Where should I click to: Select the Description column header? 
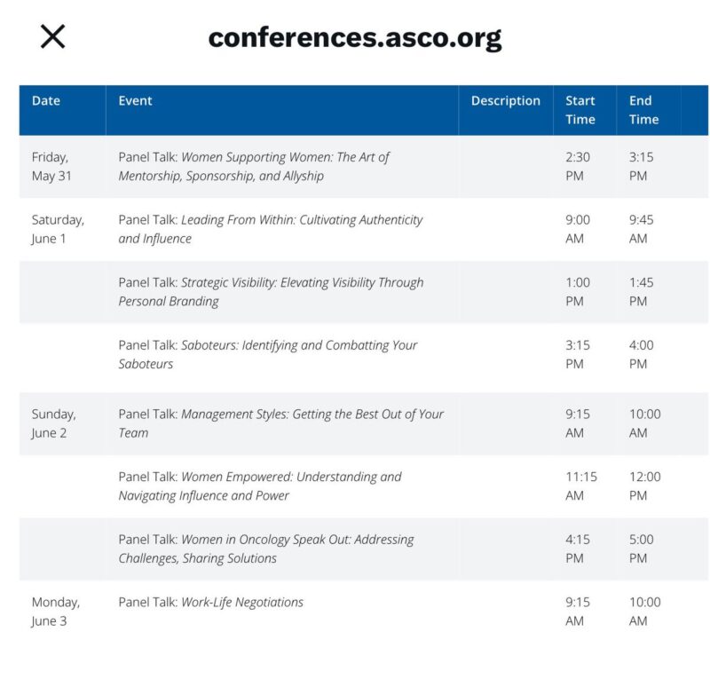click(505, 100)
